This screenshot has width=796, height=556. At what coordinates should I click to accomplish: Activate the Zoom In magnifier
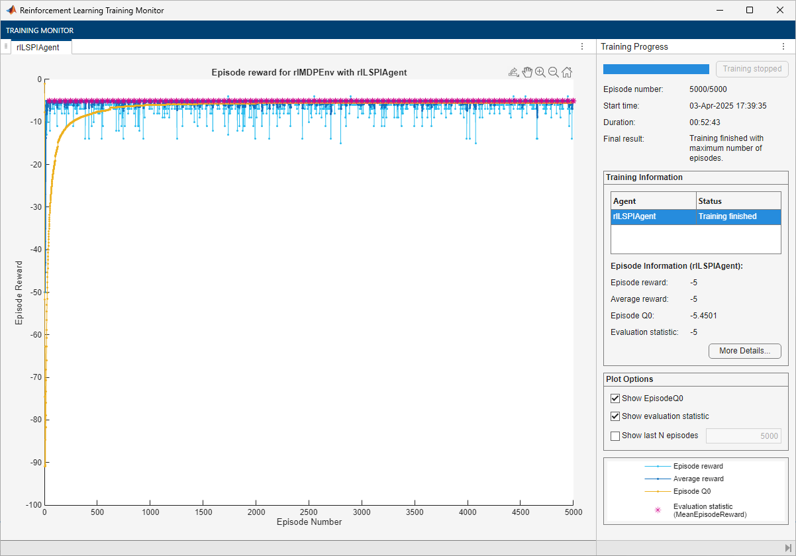click(540, 73)
